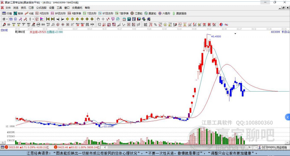The width and height of the screenshot is (290, 156).
Task: Open the P四方形 tool
Action: tap(42, 14)
